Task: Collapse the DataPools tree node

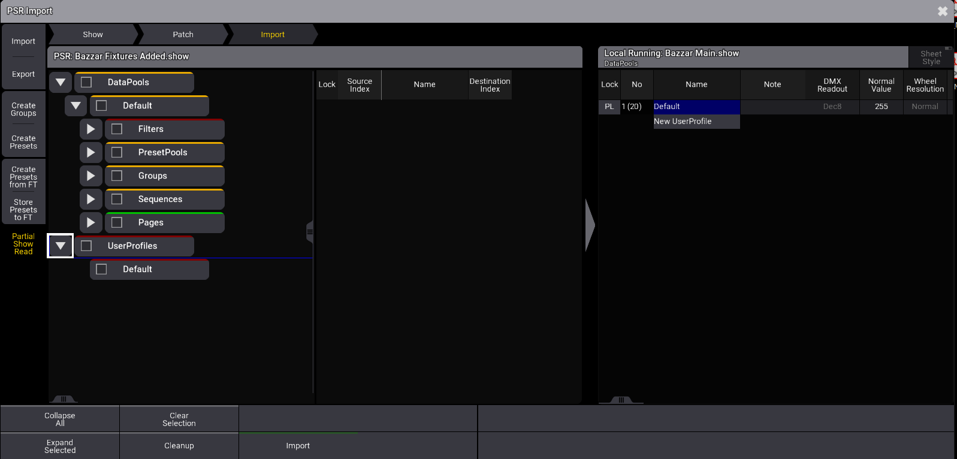Action: coord(61,82)
